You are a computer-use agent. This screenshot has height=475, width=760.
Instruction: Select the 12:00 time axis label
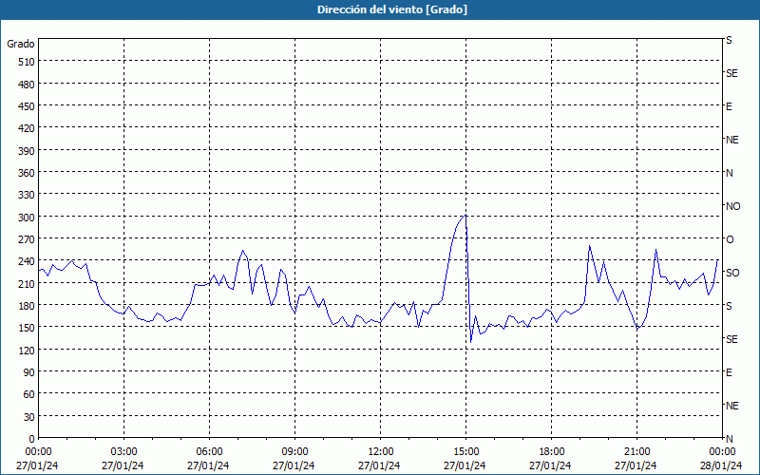[381, 452]
